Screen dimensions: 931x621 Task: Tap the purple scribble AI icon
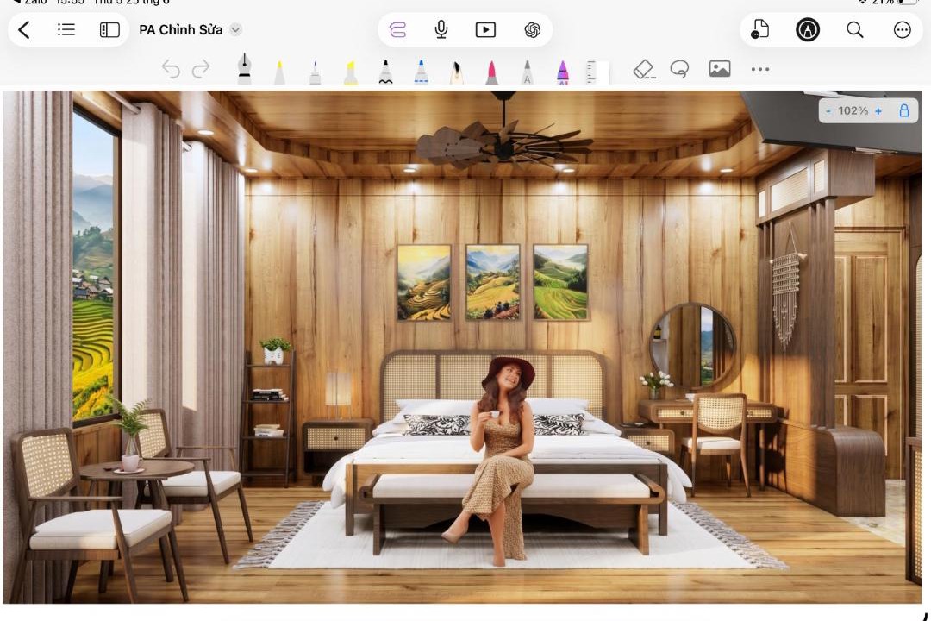pos(397,29)
